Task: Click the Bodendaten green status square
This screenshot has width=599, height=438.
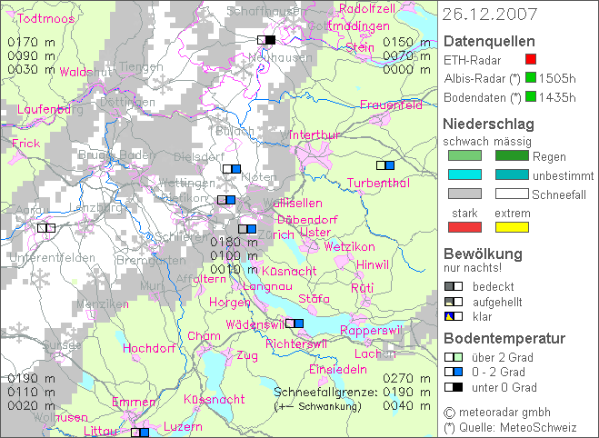Action: [x=531, y=96]
